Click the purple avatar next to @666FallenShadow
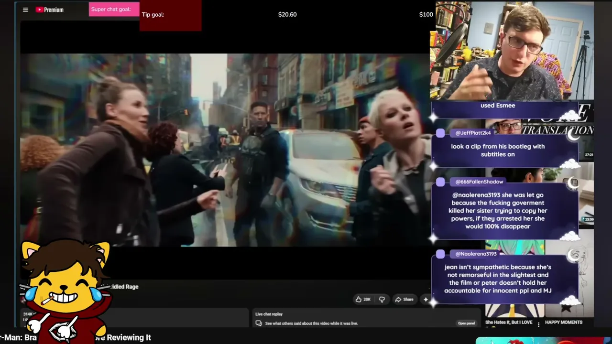This screenshot has height=344, width=612. [x=440, y=182]
